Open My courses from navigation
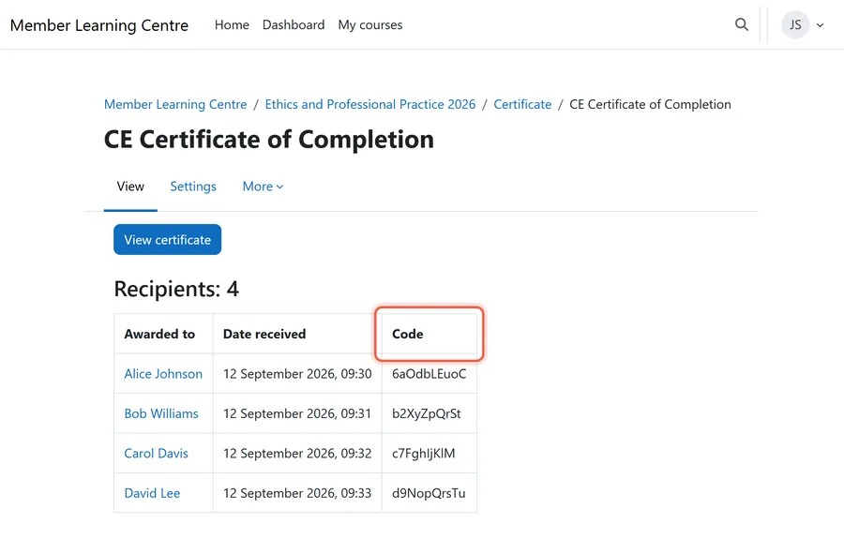Image resolution: width=844 pixels, height=539 pixels. click(x=370, y=24)
